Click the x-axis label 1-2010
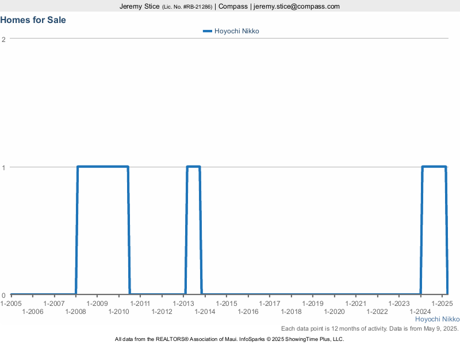 119,312
